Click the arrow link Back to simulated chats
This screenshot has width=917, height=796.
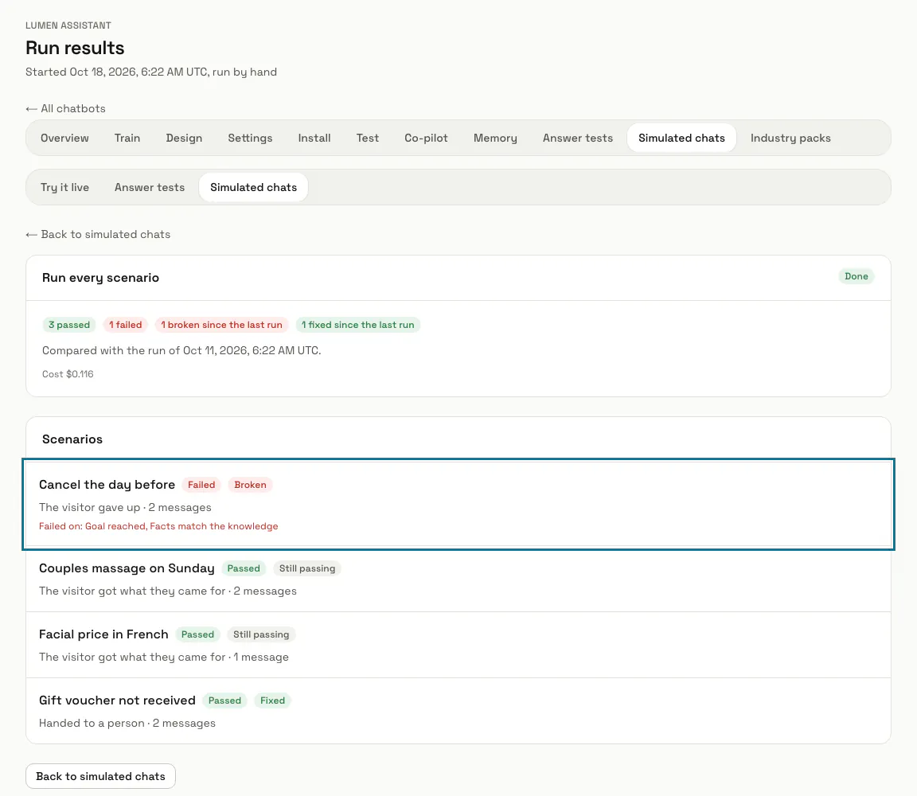tap(98, 235)
